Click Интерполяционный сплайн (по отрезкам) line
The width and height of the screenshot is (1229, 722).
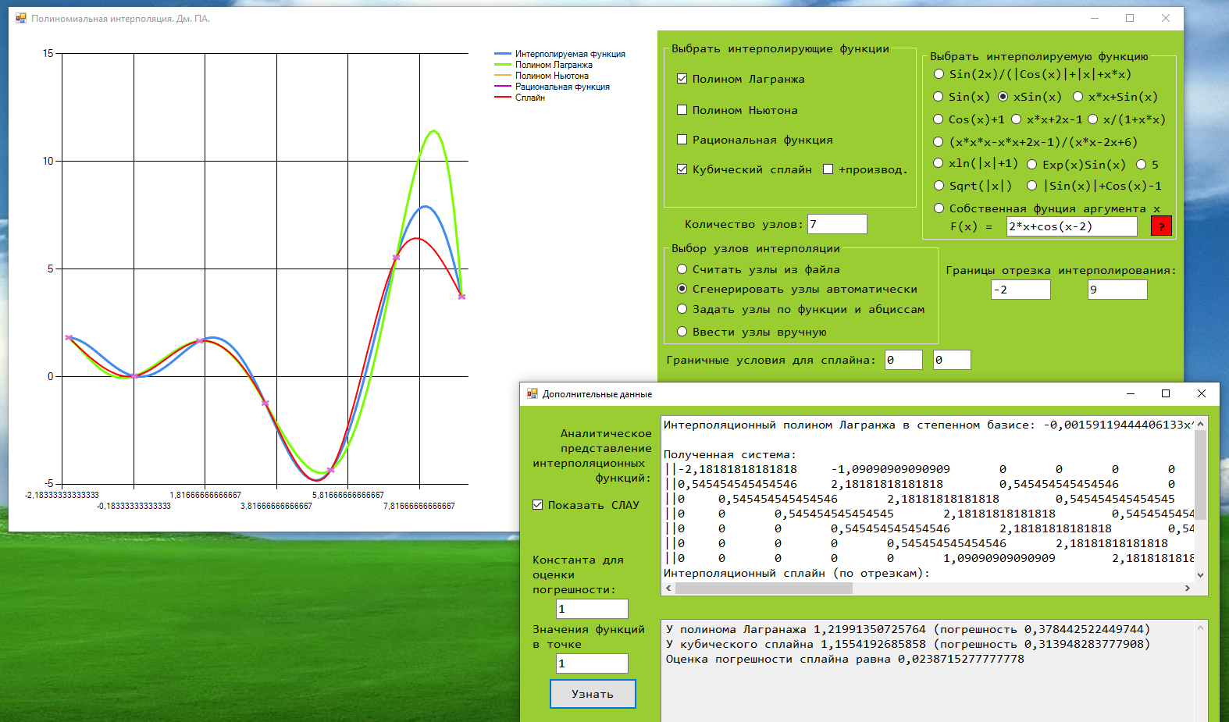coord(797,573)
